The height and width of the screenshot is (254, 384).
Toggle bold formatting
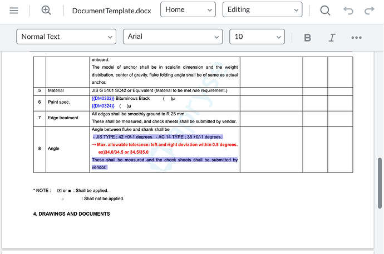(x=307, y=37)
